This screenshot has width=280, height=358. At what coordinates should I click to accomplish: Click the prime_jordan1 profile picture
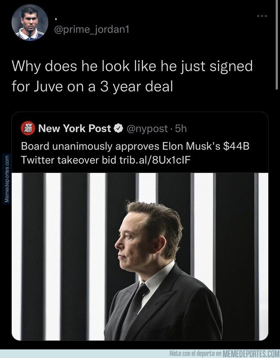[x=29, y=22]
